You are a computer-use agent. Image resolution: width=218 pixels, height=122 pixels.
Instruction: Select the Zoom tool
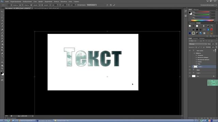(2, 68)
